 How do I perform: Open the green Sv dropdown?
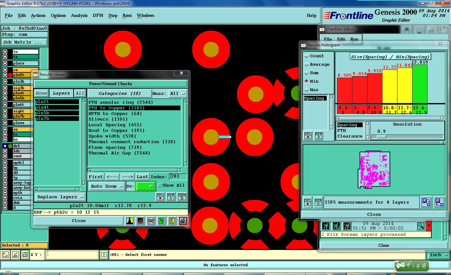145,186
